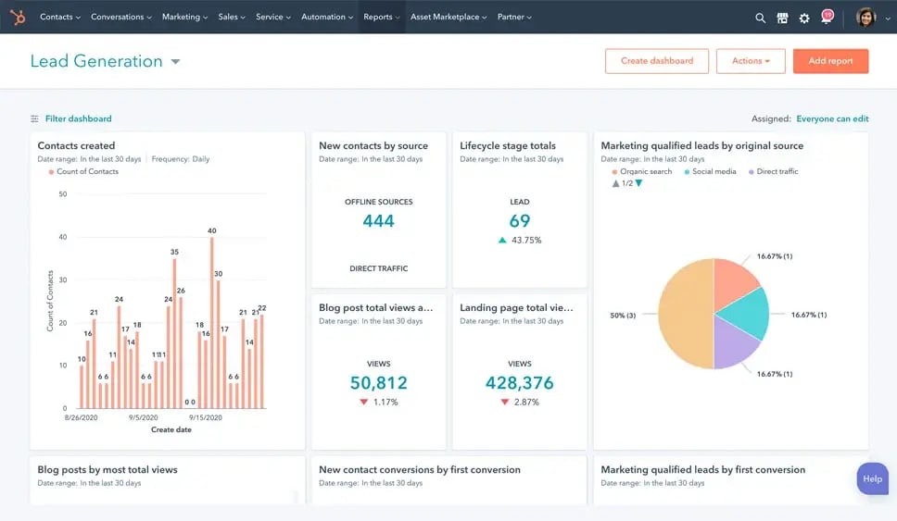Go to next legend page with down arrow
The width and height of the screenshot is (897, 521).
(639, 183)
